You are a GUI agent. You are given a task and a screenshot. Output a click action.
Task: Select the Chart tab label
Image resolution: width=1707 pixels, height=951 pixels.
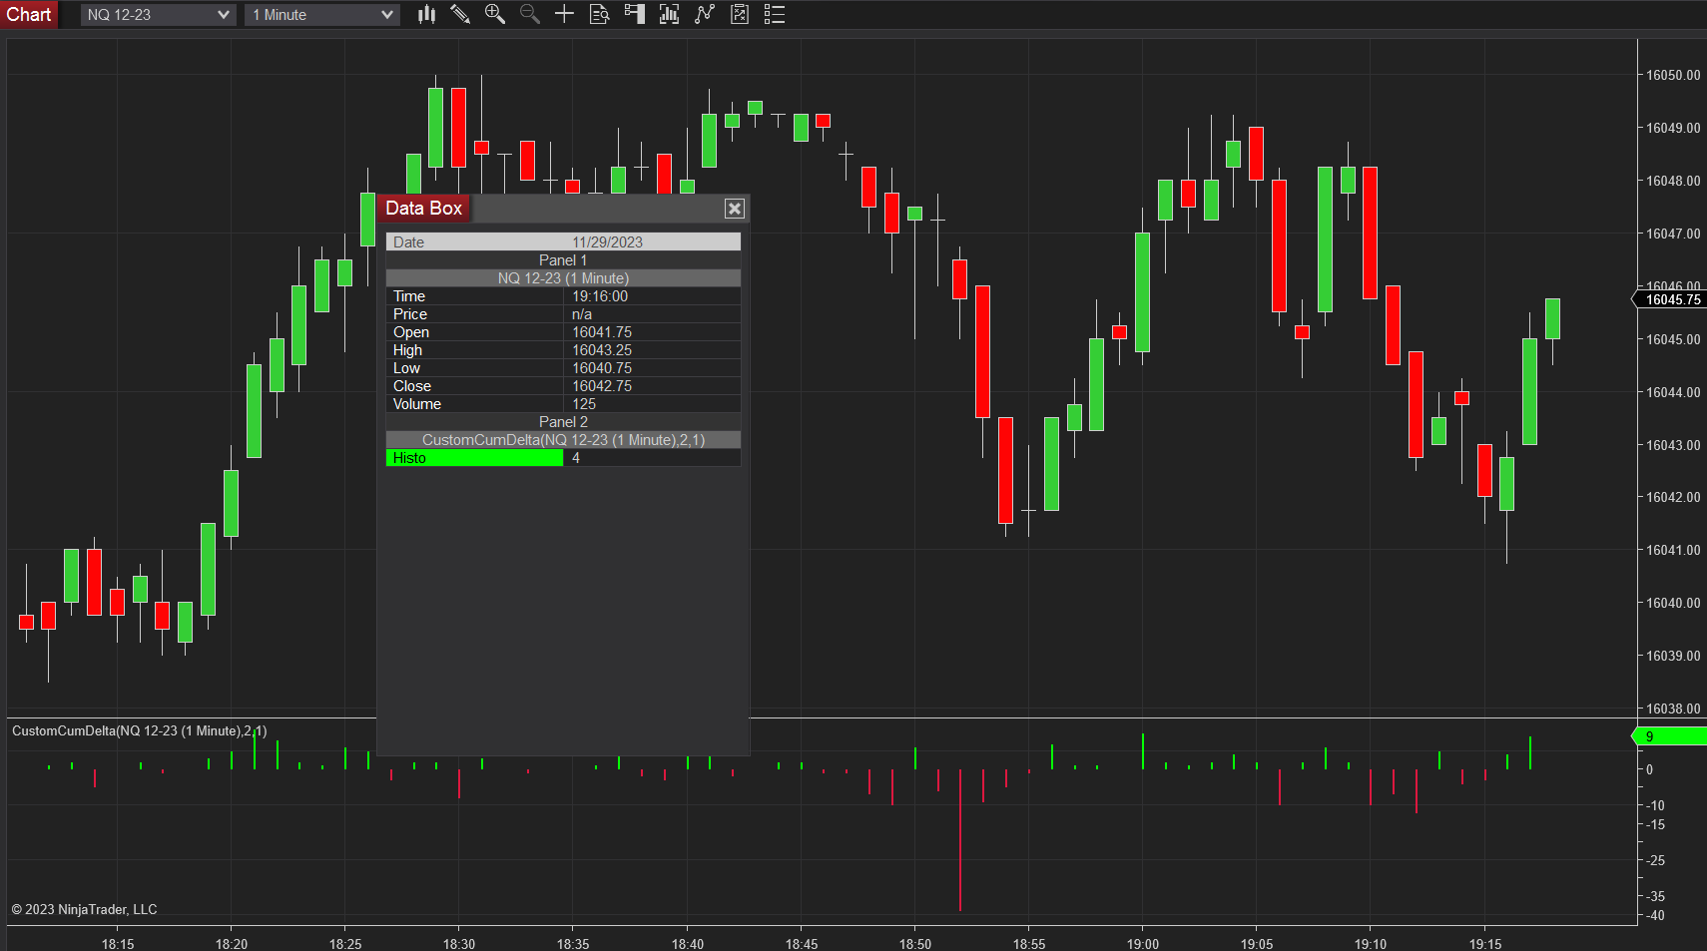click(29, 14)
